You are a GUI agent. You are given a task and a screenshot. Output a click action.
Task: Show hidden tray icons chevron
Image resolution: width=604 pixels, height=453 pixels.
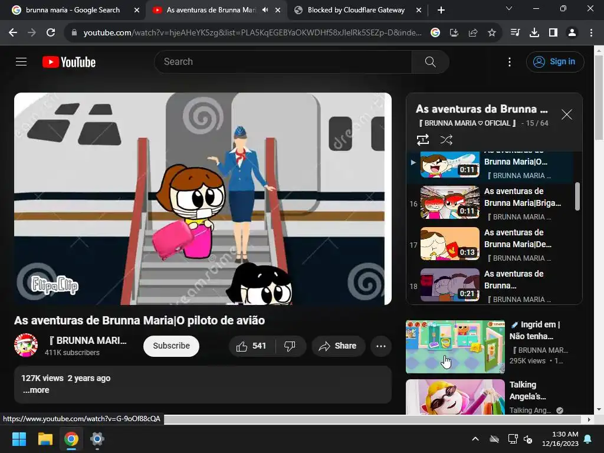tap(475, 439)
